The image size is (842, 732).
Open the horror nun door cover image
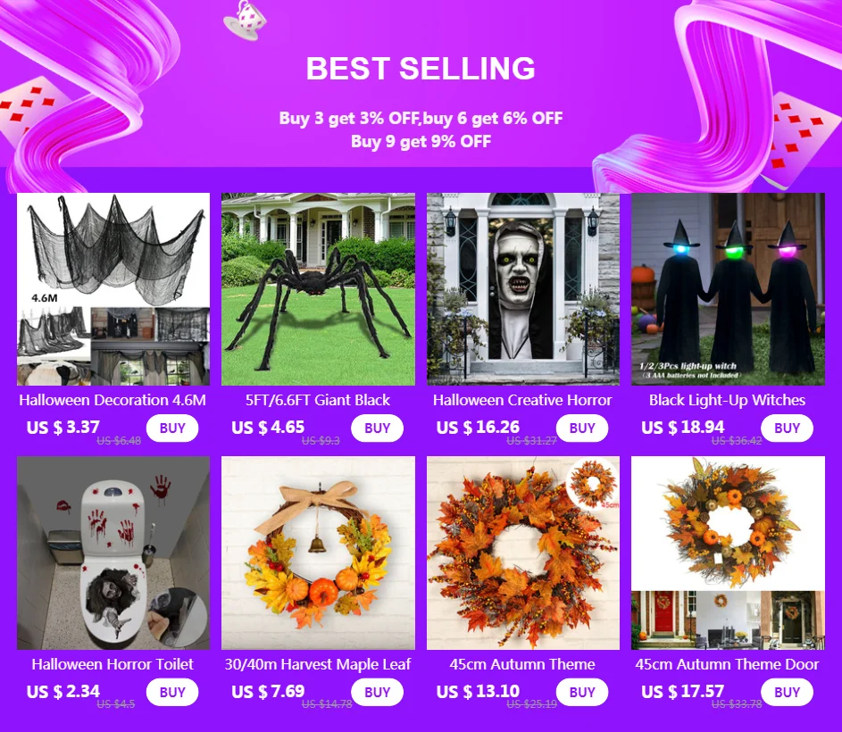point(523,289)
